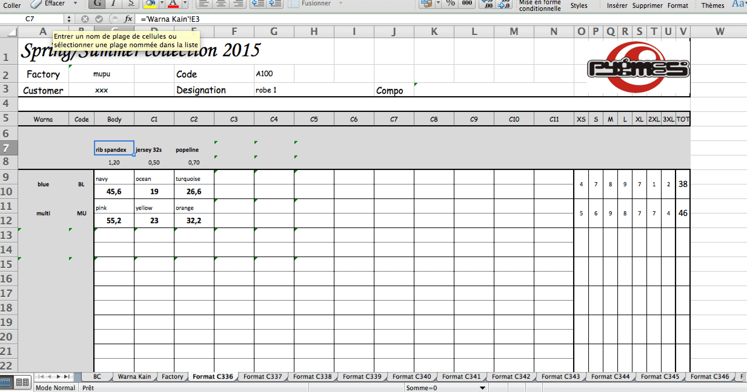The width and height of the screenshot is (747, 392).
Task: Open the font color dropdown arrow
Action: click(x=185, y=3)
